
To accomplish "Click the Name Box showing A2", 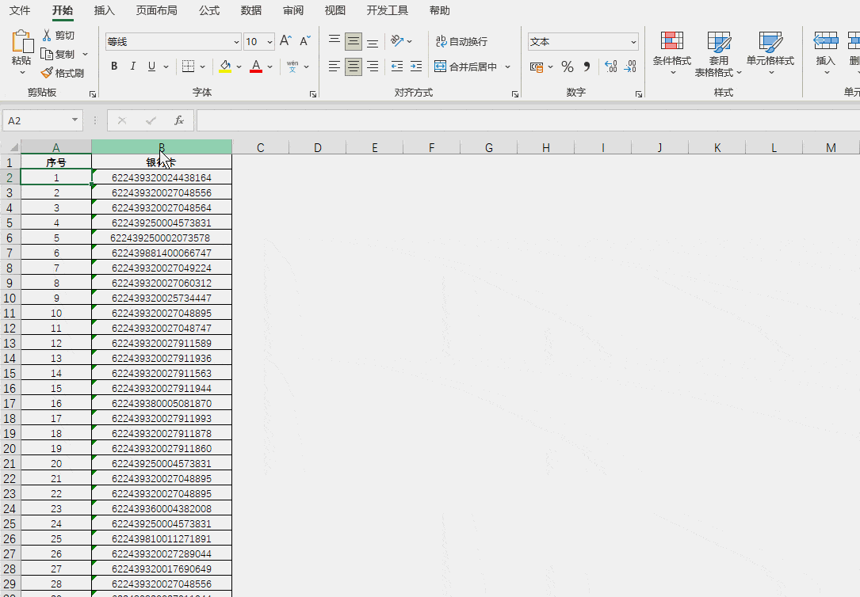I will point(36,120).
